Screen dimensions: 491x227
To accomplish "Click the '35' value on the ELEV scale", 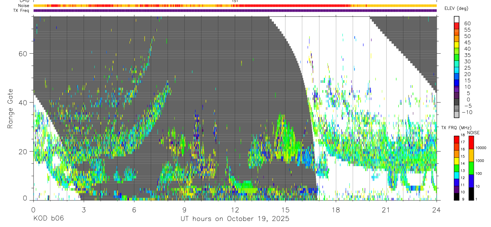I will pyautogui.click(x=467, y=55).
